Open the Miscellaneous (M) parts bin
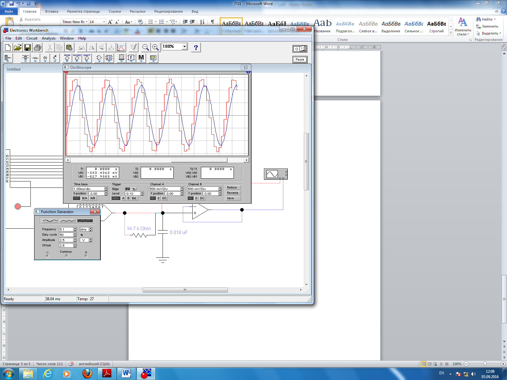 [141, 58]
